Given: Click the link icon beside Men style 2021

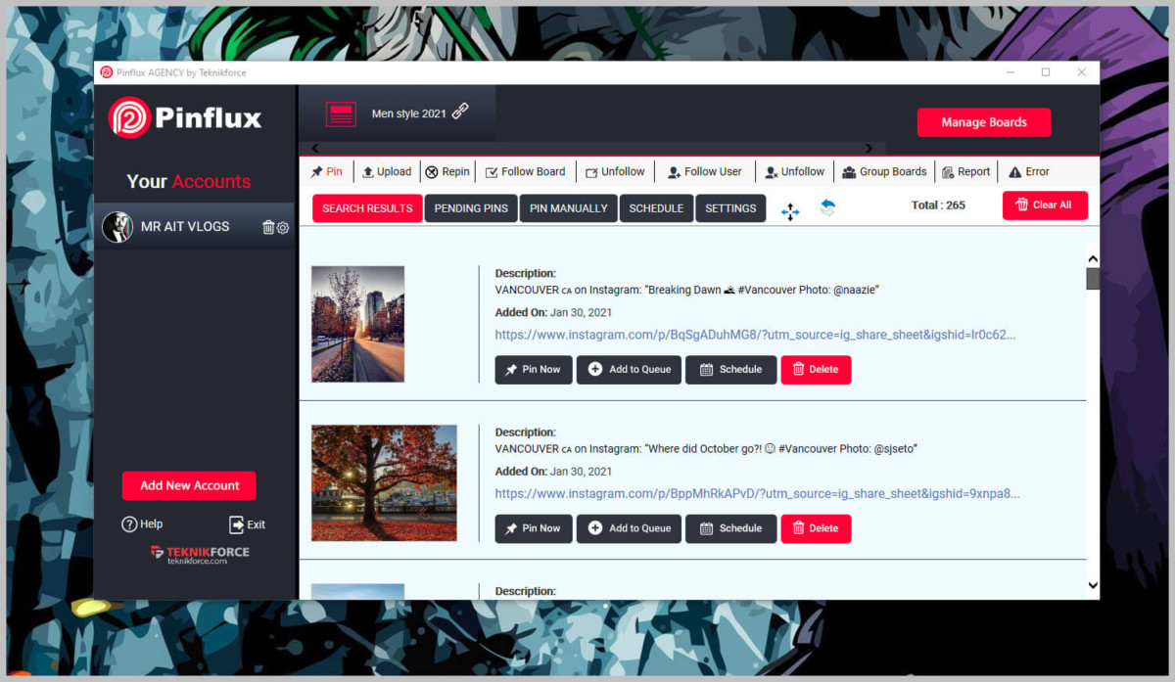Looking at the screenshot, I should tap(460, 112).
